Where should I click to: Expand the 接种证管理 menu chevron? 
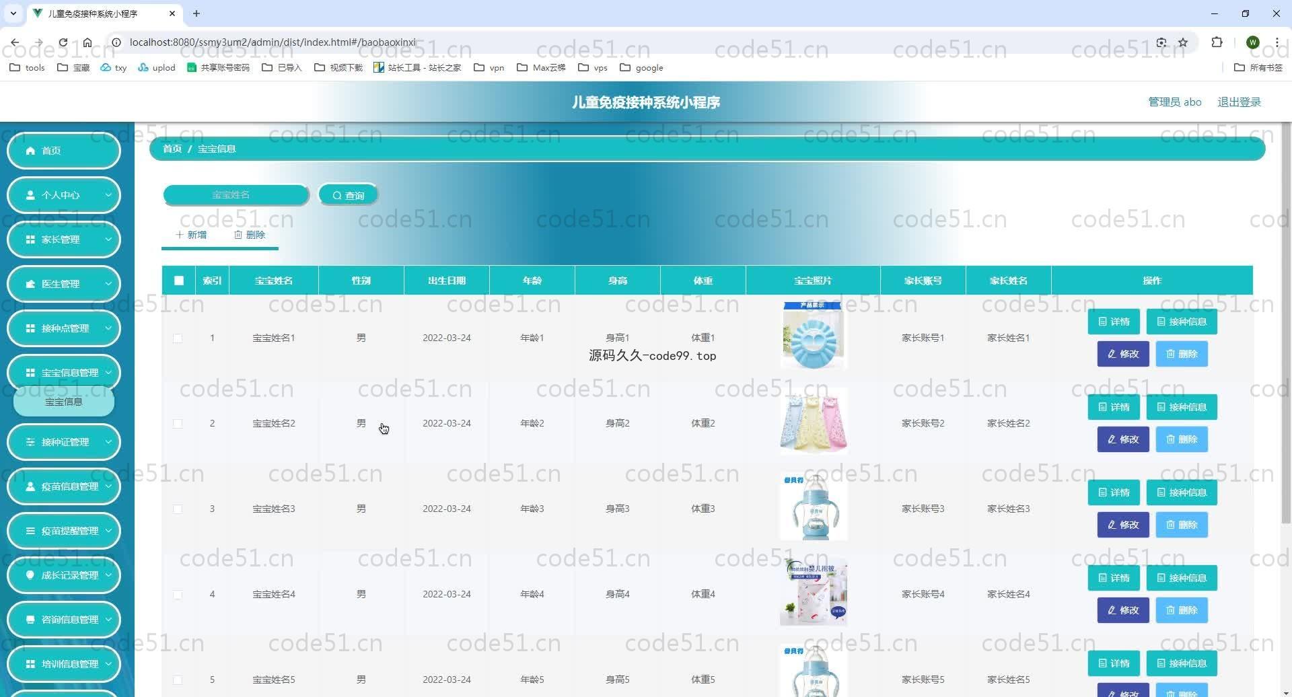pos(108,442)
